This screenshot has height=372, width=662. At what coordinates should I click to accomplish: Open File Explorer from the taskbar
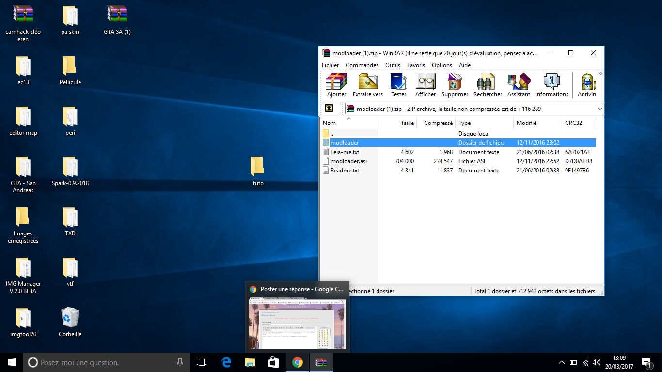[250, 362]
